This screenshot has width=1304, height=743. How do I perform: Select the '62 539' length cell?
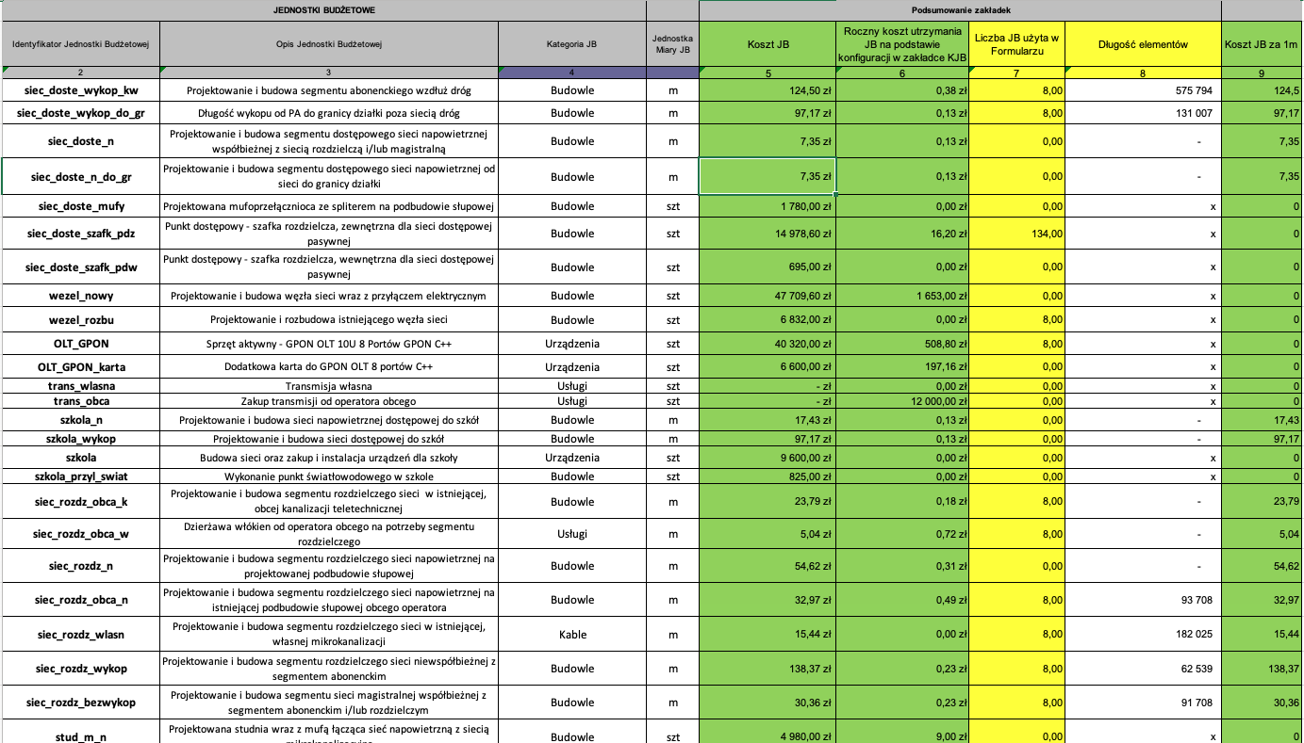1143,669
